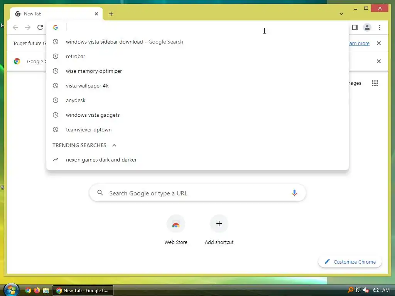Open the Windows Start orb

click(11, 290)
